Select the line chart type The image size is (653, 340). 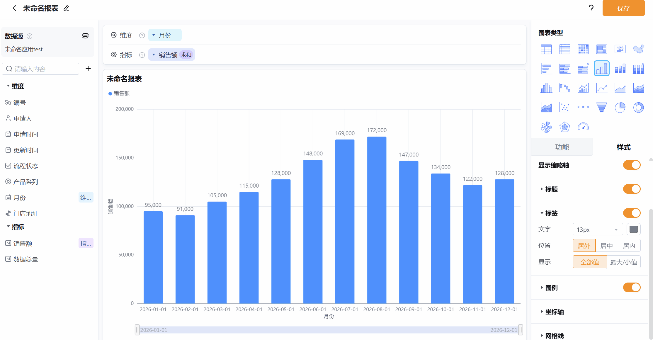coord(601,88)
